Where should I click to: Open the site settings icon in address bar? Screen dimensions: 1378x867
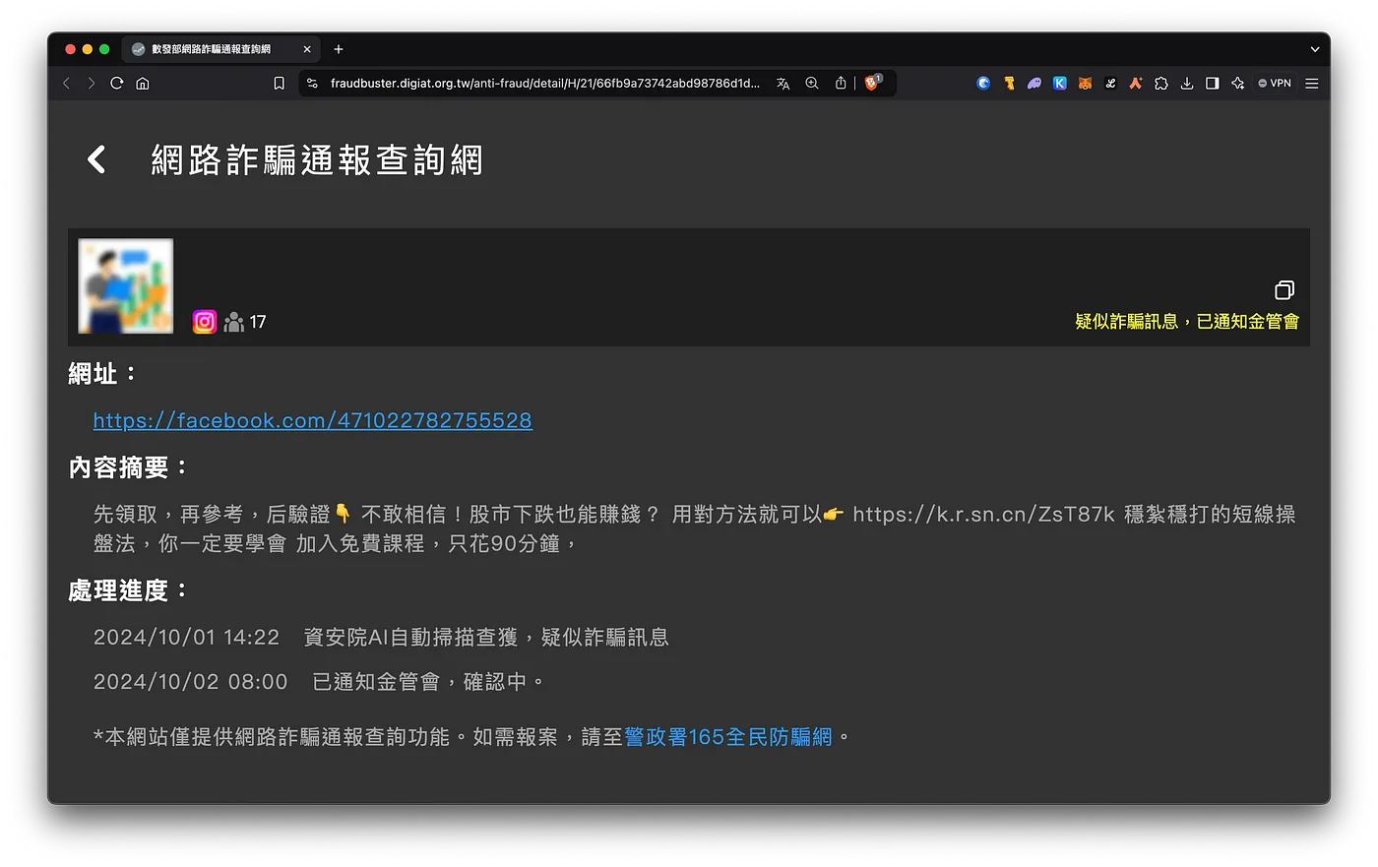(x=313, y=84)
